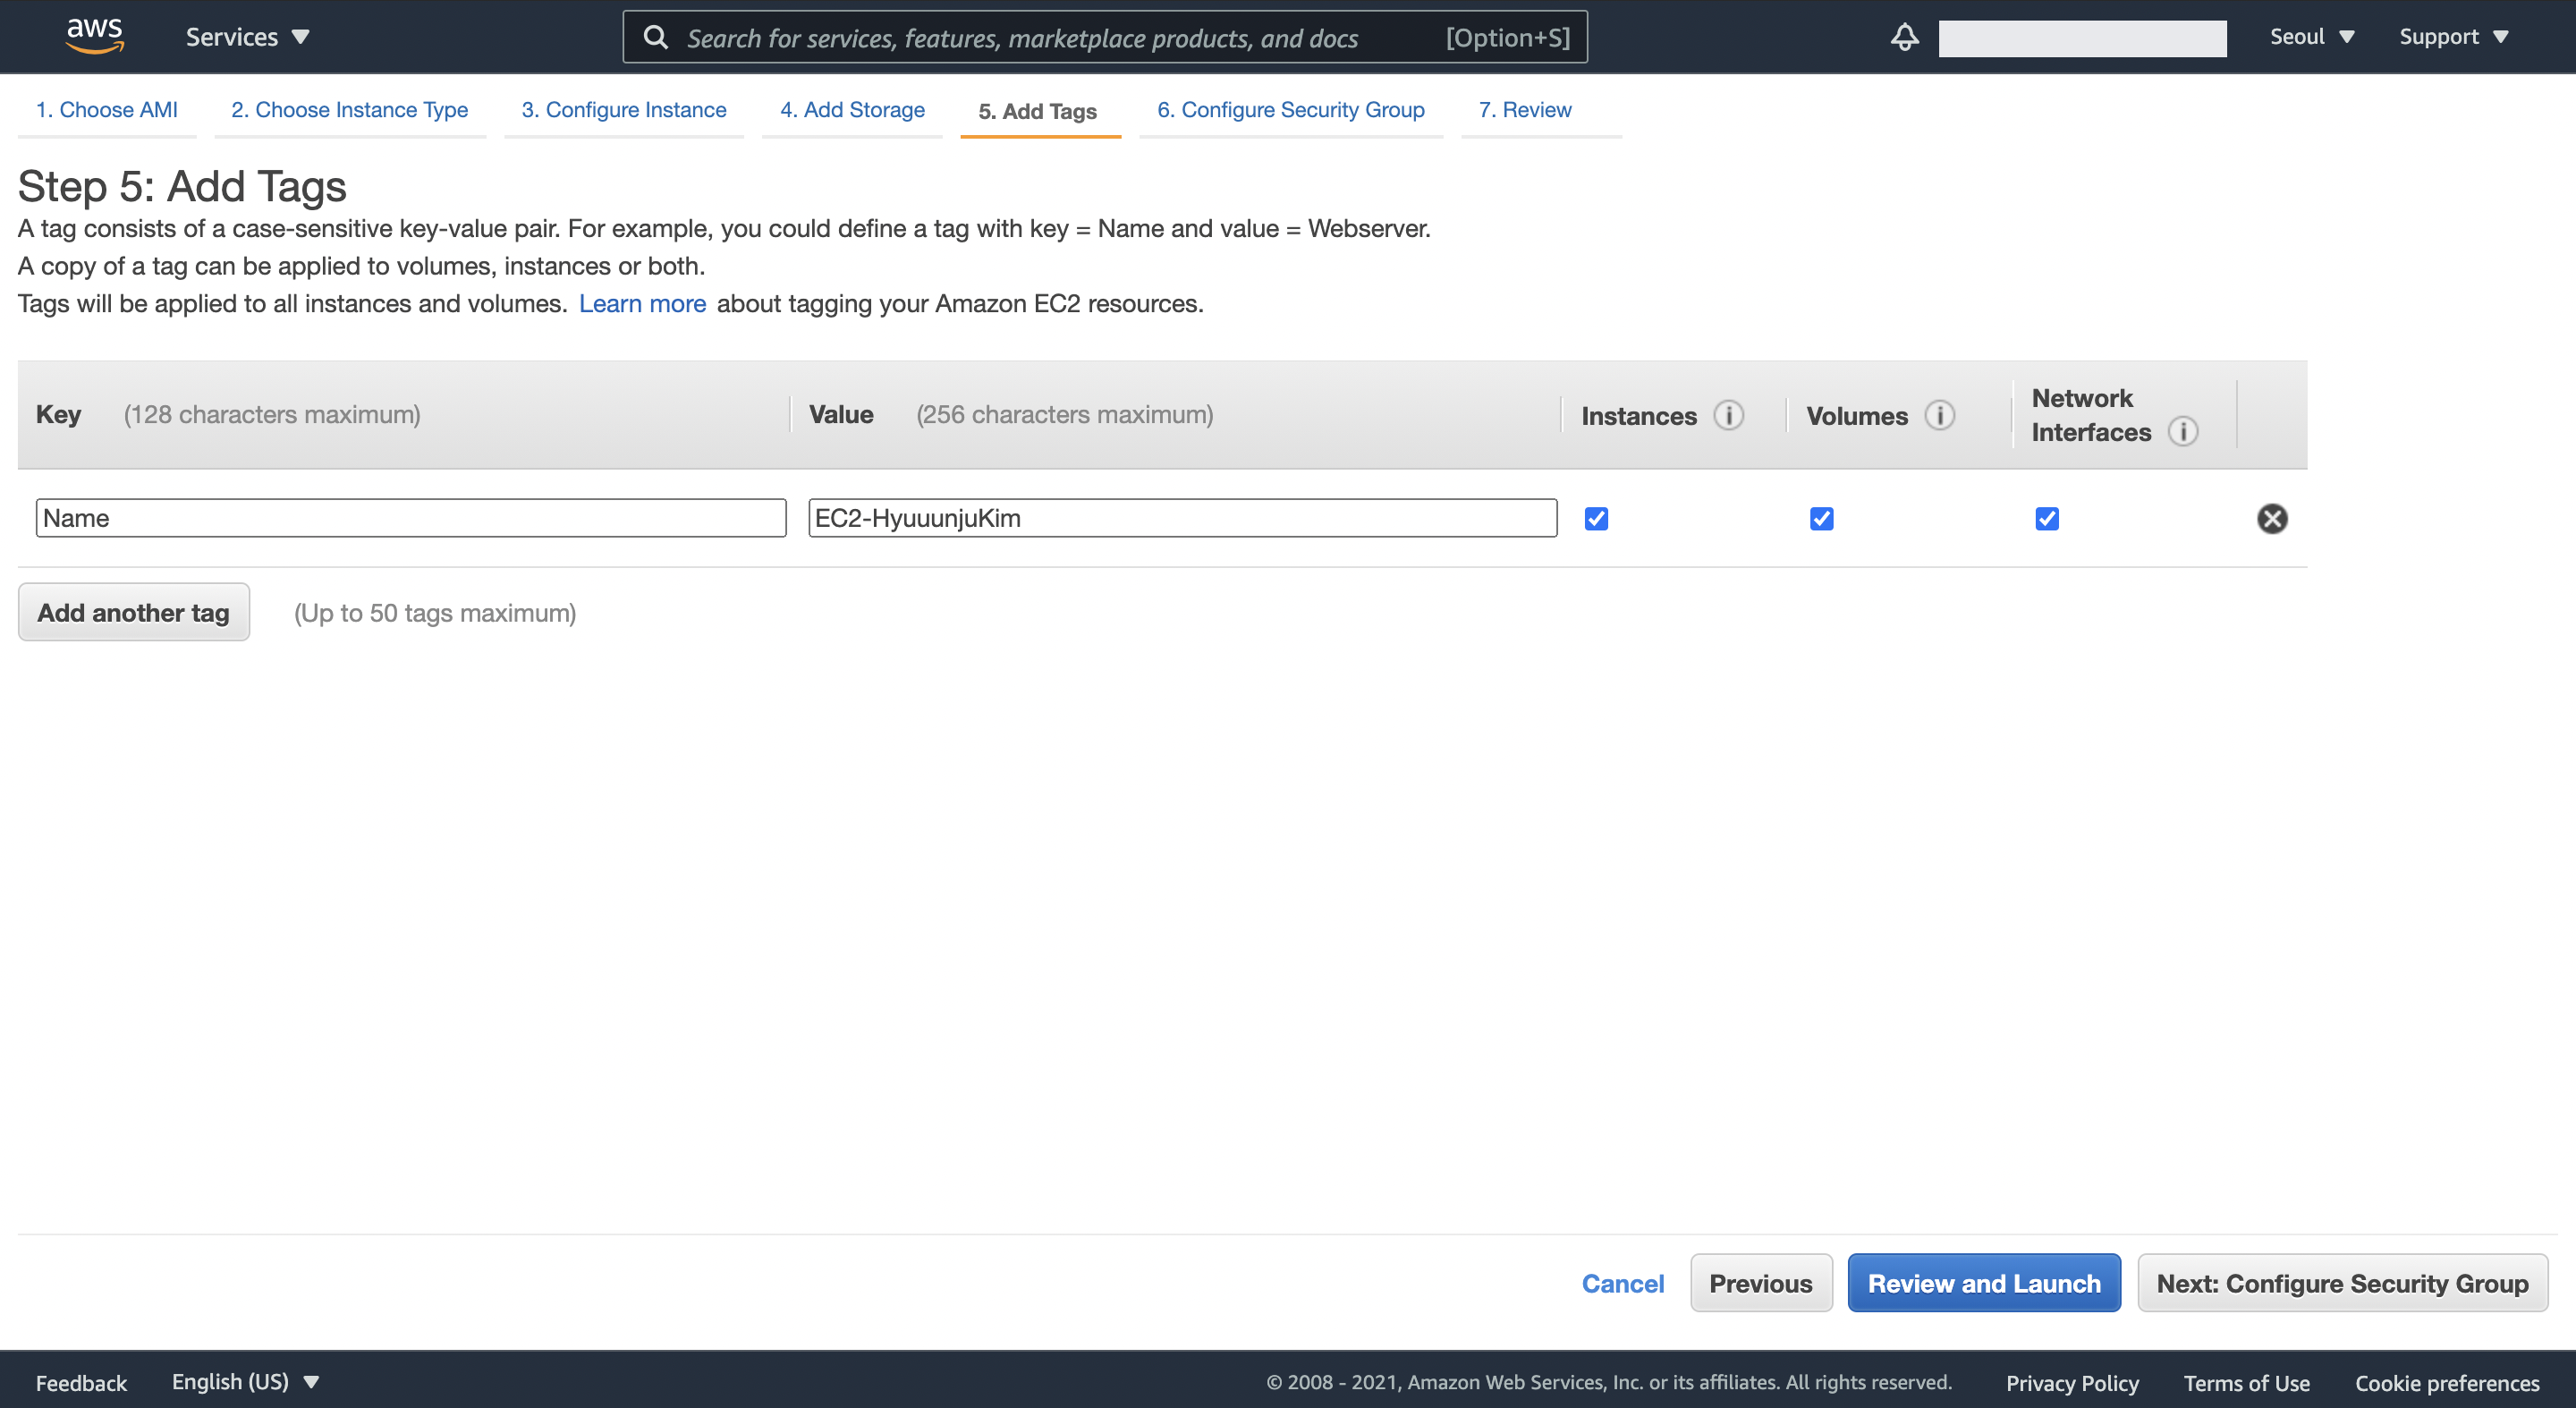Switch to 6. Configure Security Group tab
Screen dimensions: 2576x1408
pos(1290,110)
